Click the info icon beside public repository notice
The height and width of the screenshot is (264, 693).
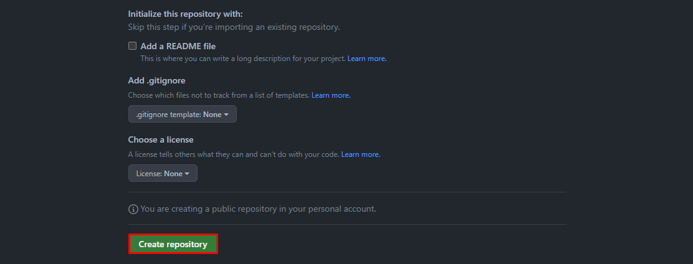[x=133, y=209]
